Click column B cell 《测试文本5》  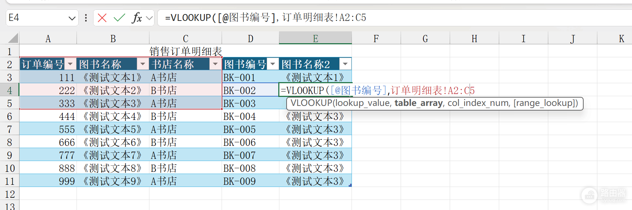click(113, 129)
